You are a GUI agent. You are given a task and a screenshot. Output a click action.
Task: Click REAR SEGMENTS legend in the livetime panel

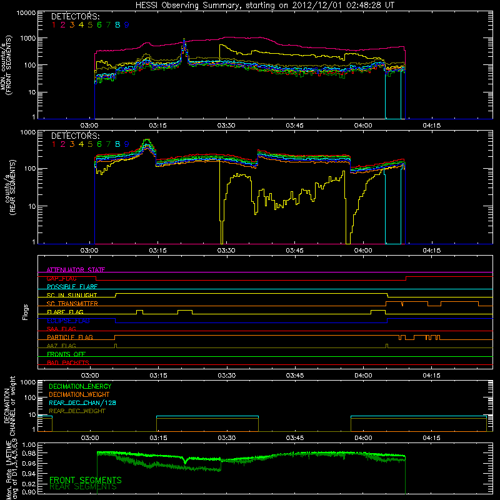tap(83, 487)
